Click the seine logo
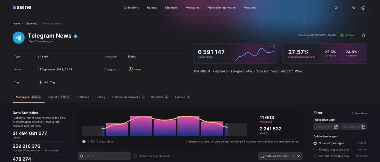 point(22,7)
